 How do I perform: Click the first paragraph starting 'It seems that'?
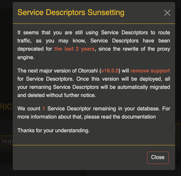(x=94, y=45)
